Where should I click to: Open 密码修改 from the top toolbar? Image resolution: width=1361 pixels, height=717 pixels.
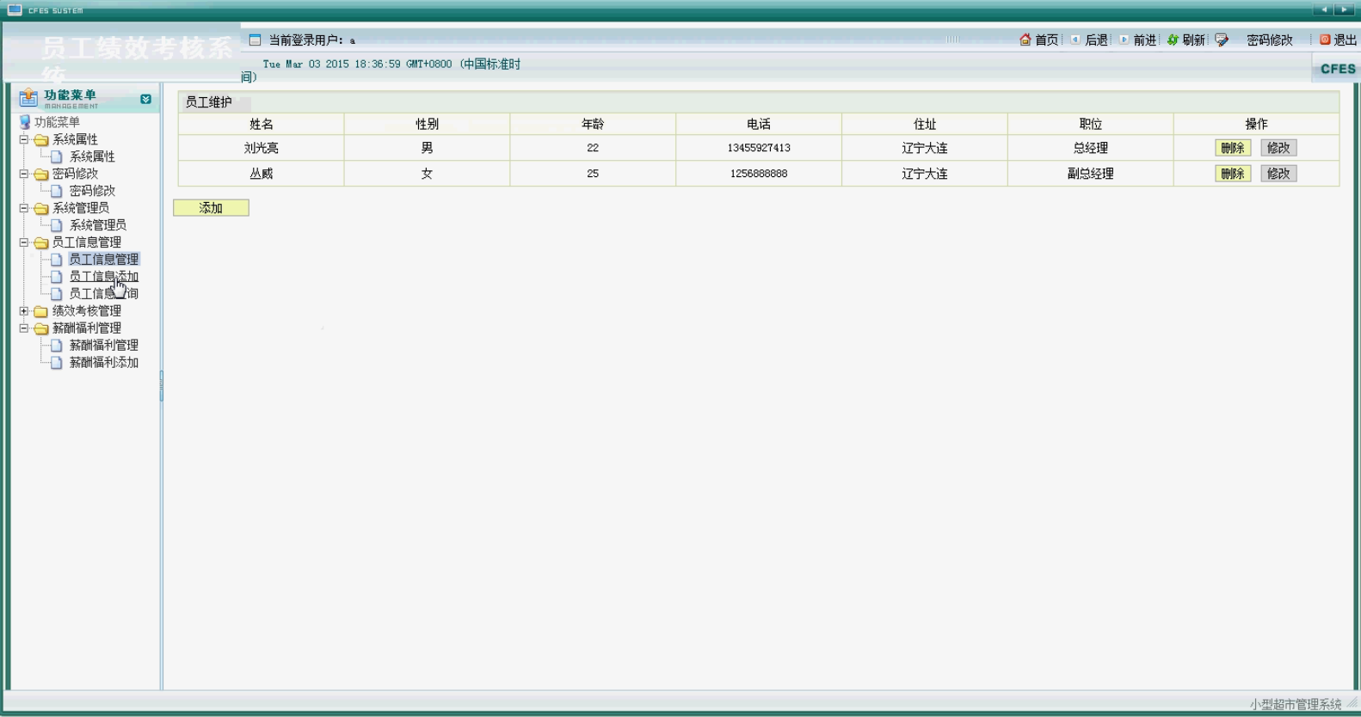[x=1269, y=40]
